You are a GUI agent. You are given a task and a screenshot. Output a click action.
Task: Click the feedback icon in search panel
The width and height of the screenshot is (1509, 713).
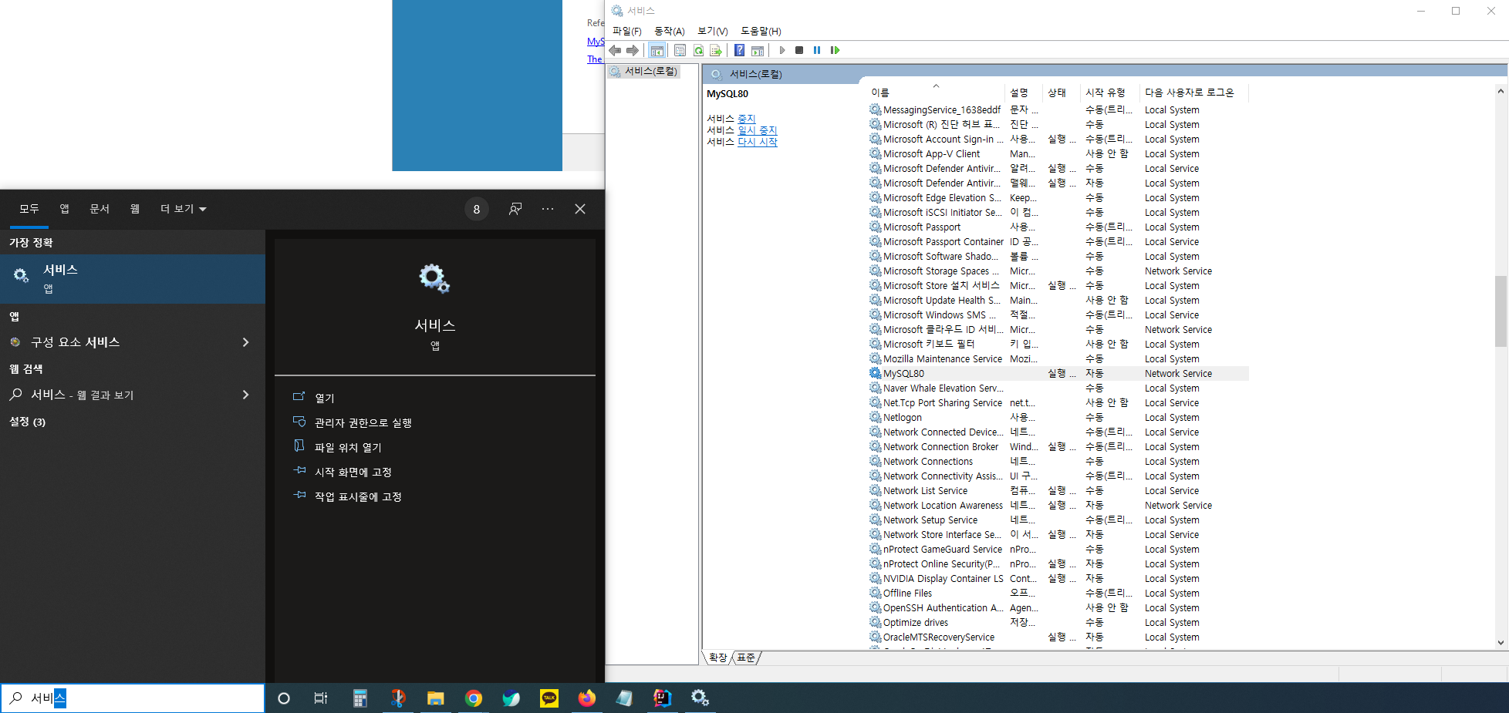(515, 209)
